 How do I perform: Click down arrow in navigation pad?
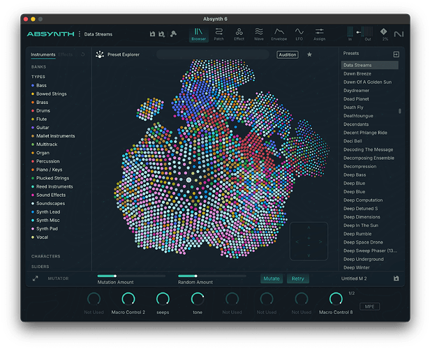coord(309,255)
